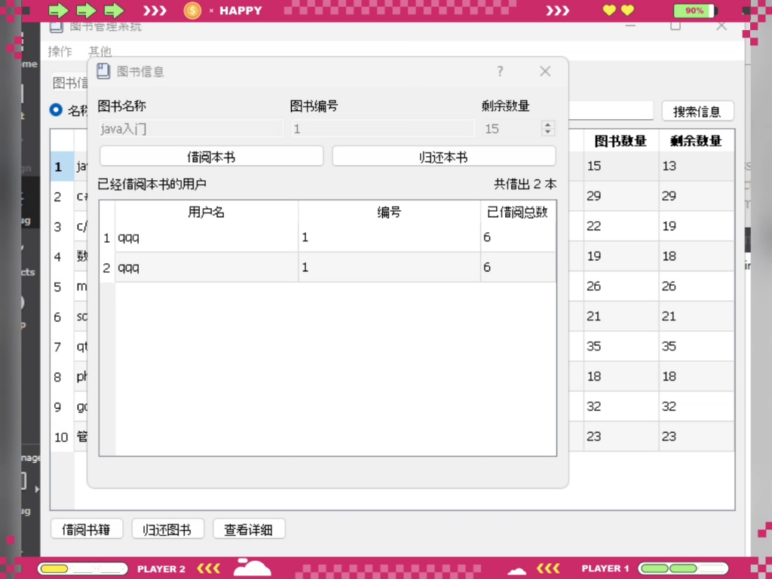Viewport: 772px width, 579px height.
Task: Click the 图书名称 field showing java入门
Action: [191, 128]
